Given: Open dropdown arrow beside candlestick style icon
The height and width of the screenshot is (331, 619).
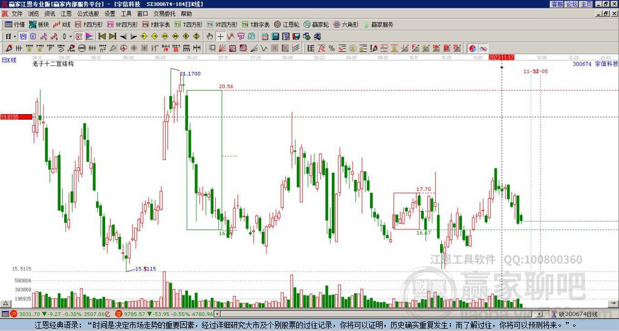Looking at the screenshot, I should 71,37.
